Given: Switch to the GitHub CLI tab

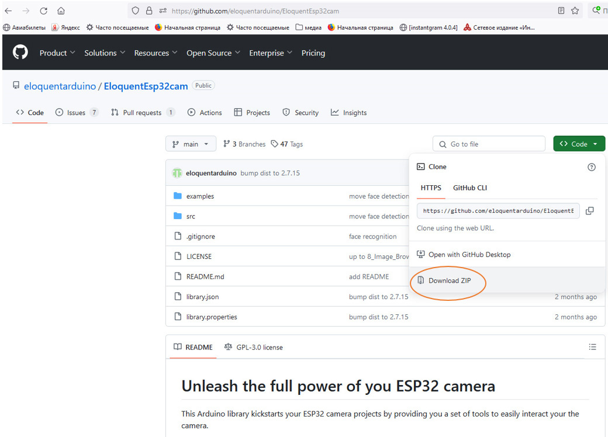Looking at the screenshot, I should pyautogui.click(x=470, y=188).
